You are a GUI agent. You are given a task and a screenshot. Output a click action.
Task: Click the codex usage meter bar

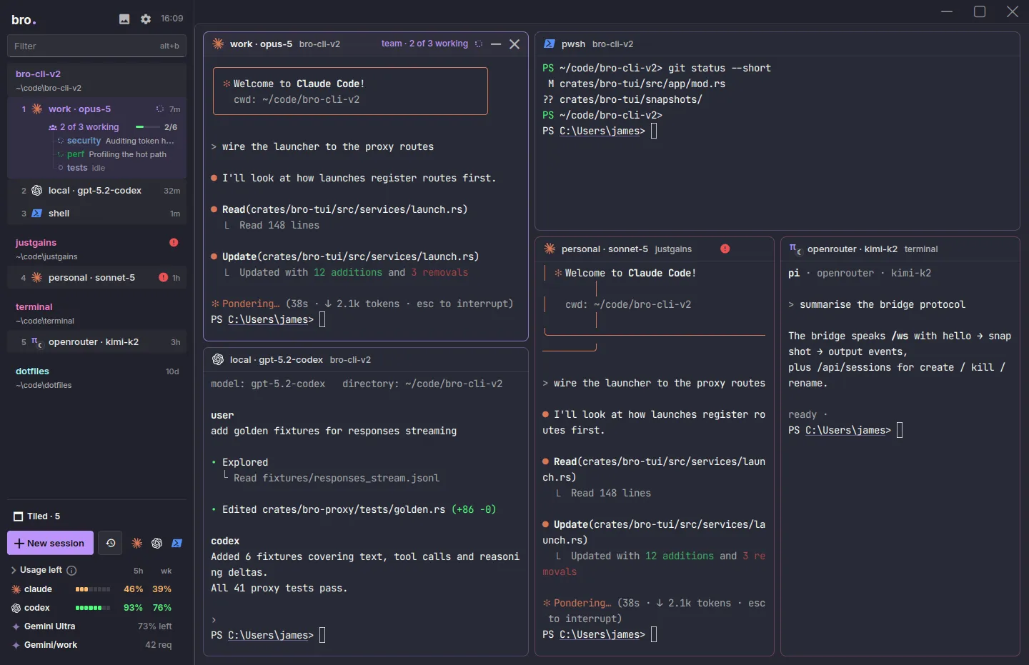click(93, 608)
